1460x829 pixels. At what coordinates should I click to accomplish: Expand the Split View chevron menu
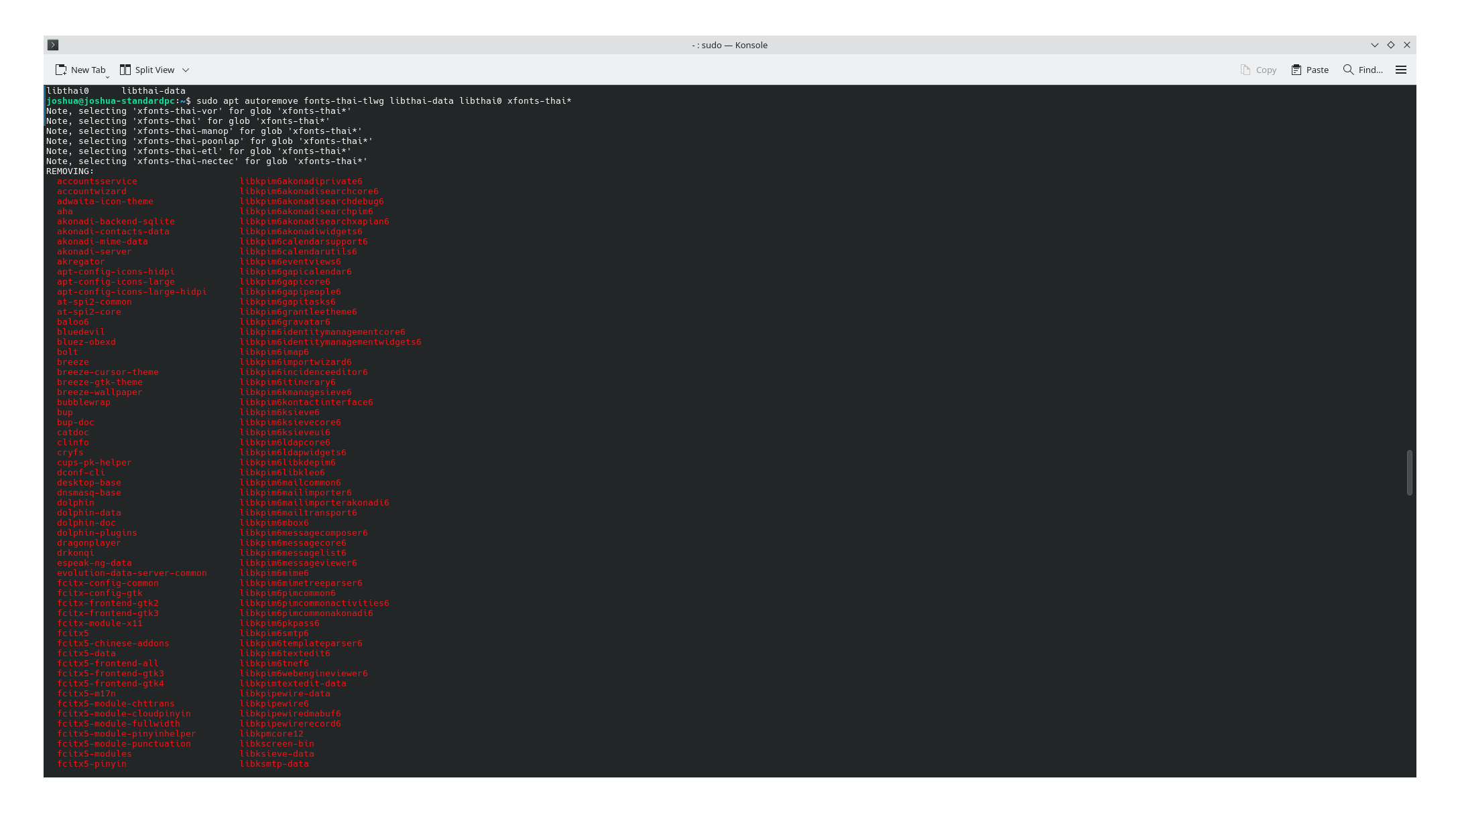(186, 70)
